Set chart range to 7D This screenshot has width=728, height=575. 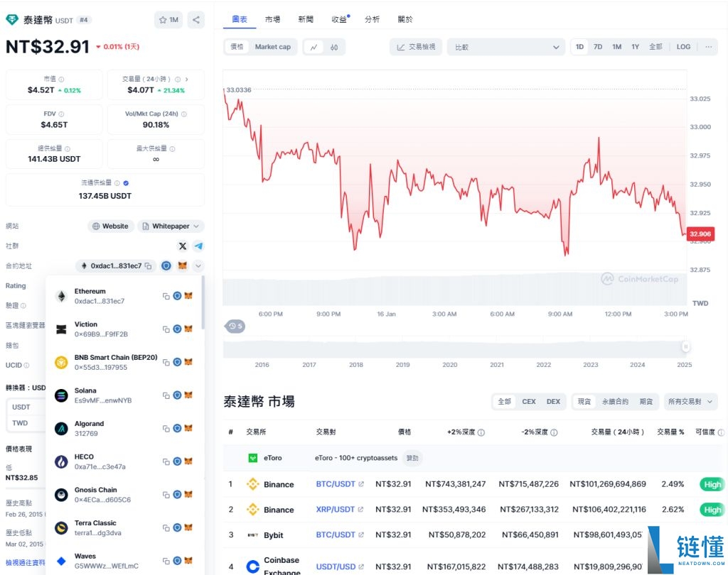597,47
